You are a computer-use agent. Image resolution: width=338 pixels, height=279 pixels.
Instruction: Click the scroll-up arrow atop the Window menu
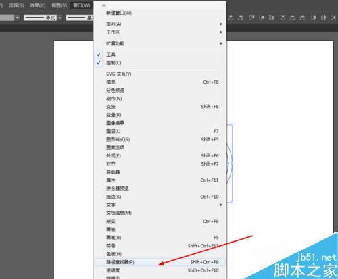click(x=103, y=5)
